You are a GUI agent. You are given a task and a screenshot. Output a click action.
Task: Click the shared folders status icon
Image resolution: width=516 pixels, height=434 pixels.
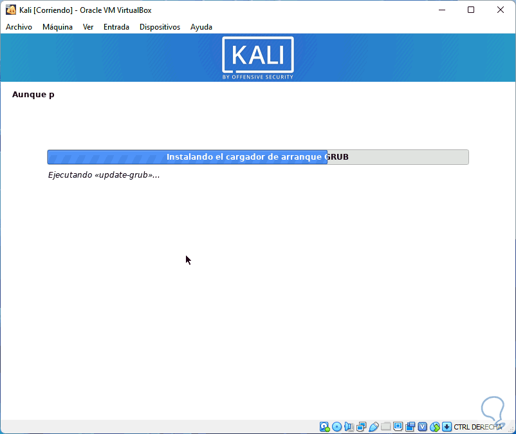pyautogui.click(x=385, y=427)
